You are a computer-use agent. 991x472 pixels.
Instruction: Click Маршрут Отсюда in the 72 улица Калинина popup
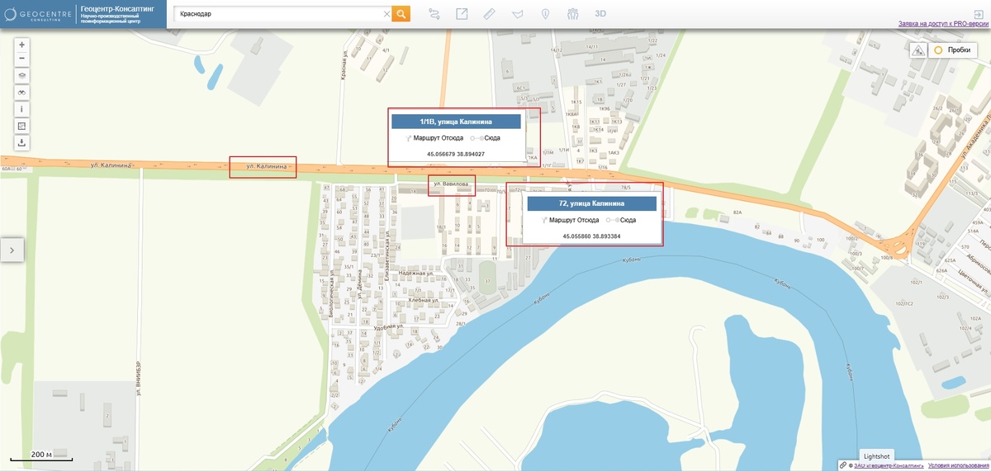click(572, 220)
